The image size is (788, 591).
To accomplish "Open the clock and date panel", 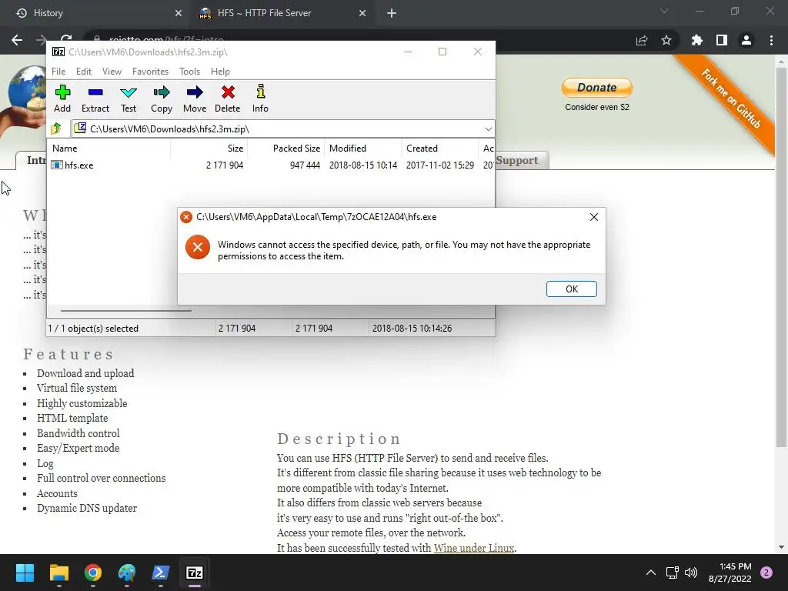I will coord(730,573).
